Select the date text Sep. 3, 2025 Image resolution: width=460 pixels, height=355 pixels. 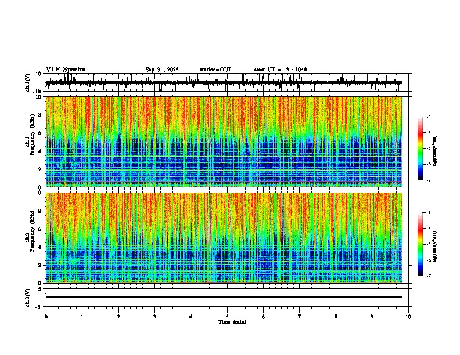[x=162, y=70]
